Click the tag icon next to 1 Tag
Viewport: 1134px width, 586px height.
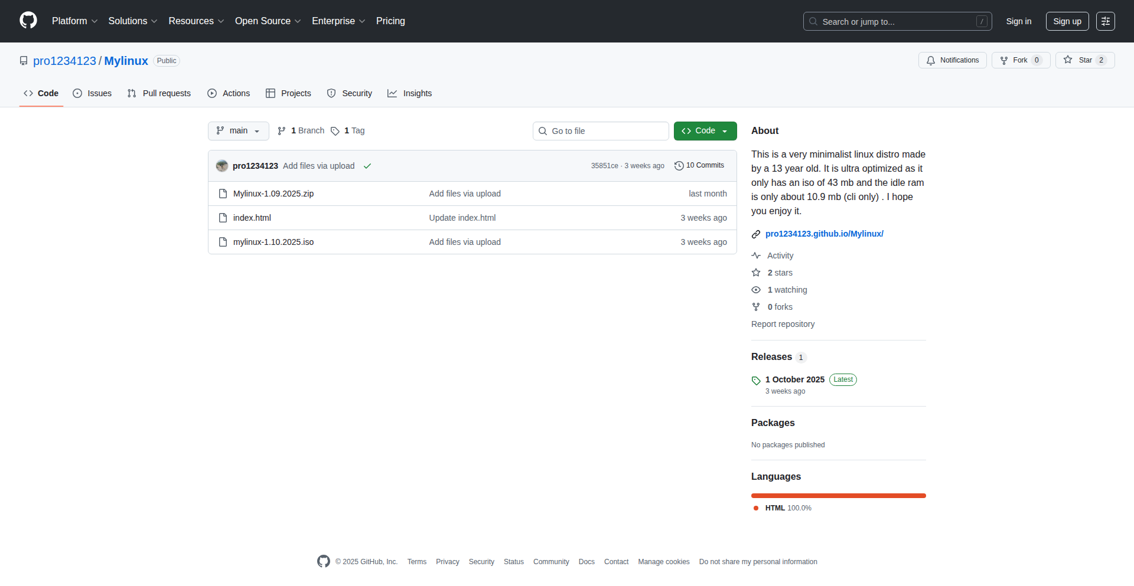click(x=335, y=131)
